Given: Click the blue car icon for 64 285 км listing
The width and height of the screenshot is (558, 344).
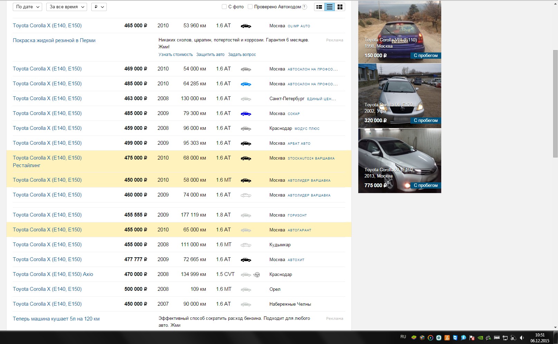Looking at the screenshot, I should pos(246,84).
